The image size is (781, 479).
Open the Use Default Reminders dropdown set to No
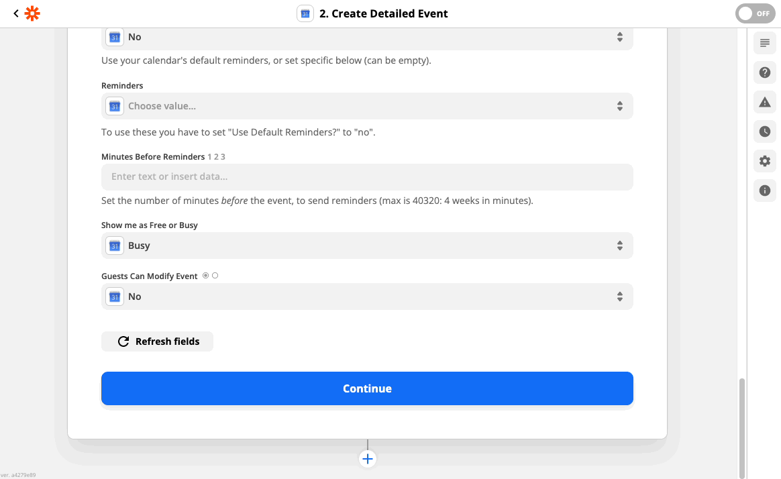[x=367, y=38]
